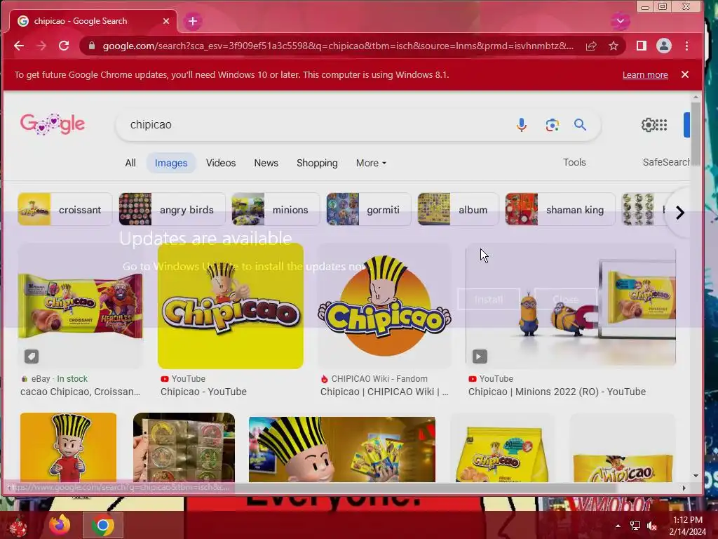Filter images by gormiti chip
The width and height of the screenshot is (718, 539).
pos(369,209)
